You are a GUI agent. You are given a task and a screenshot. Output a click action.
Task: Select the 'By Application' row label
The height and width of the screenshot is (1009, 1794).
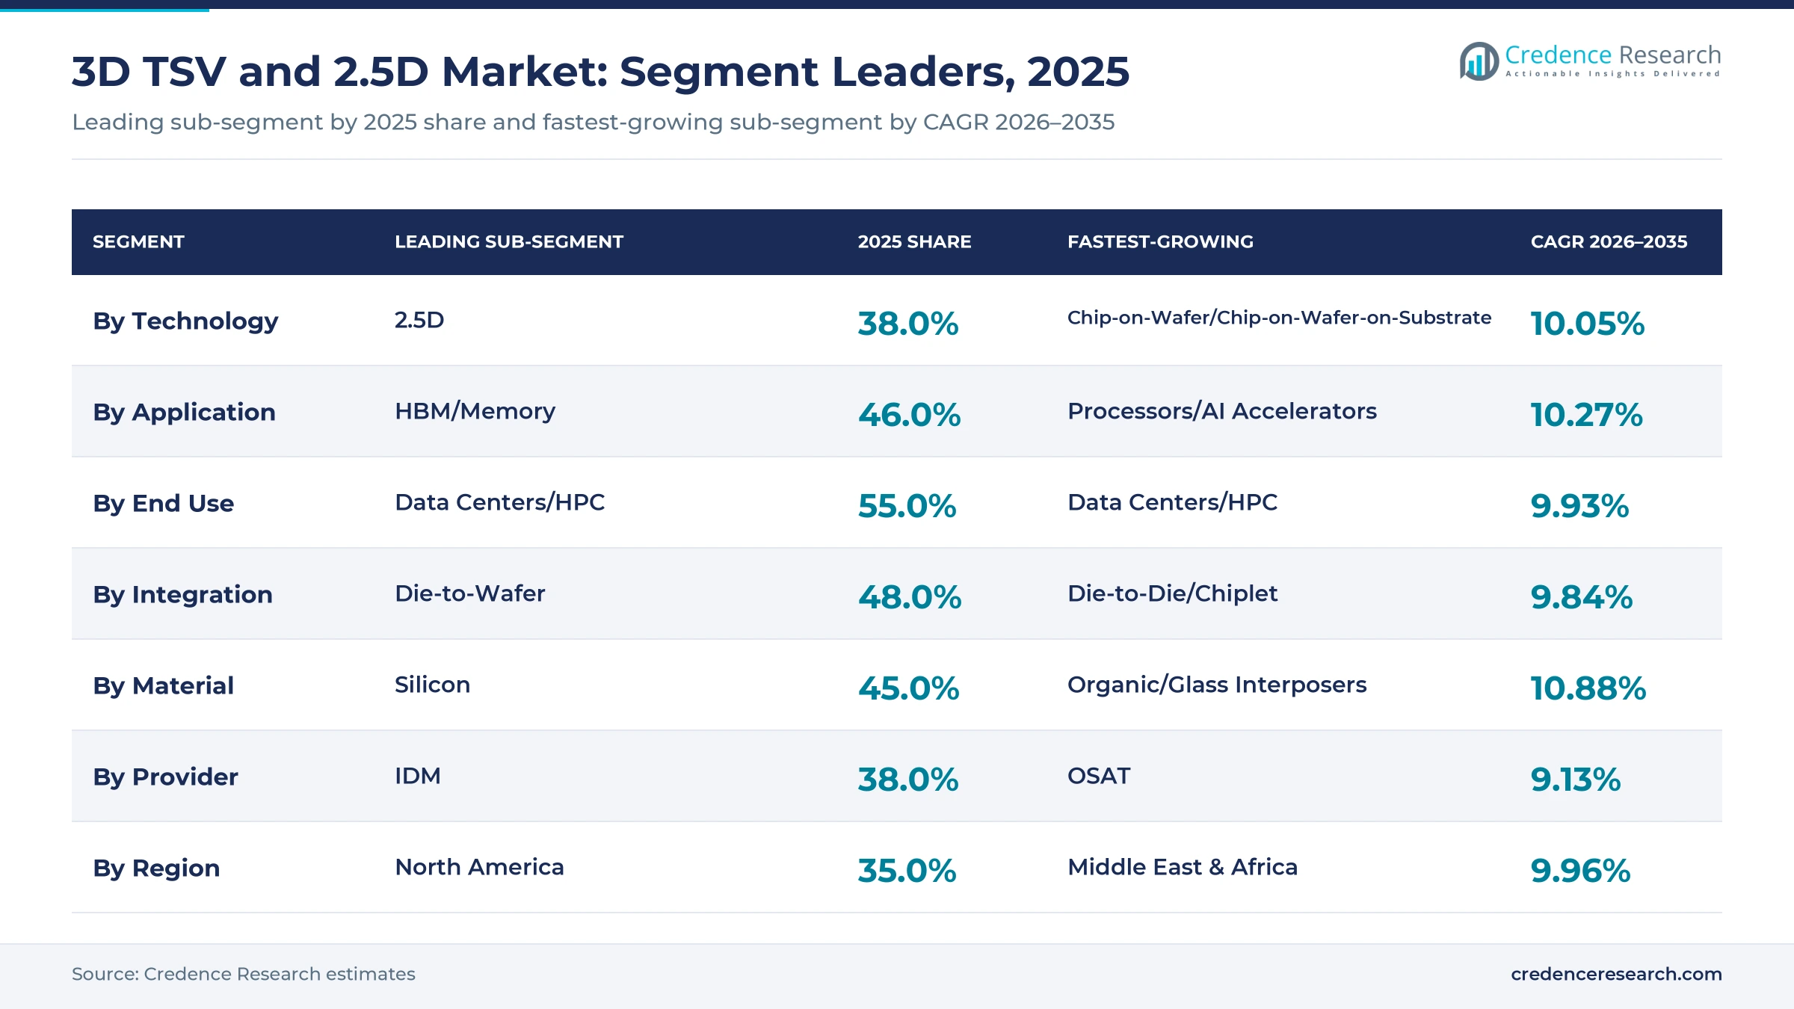[184, 413]
